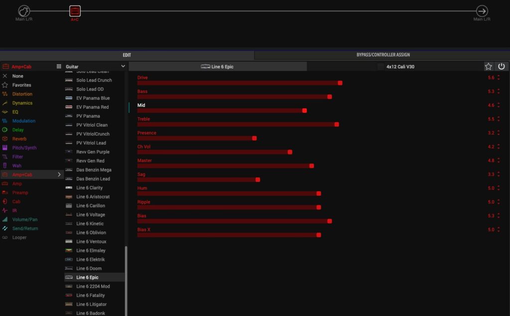Select the Distortion effect category

(x=22, y=94)
